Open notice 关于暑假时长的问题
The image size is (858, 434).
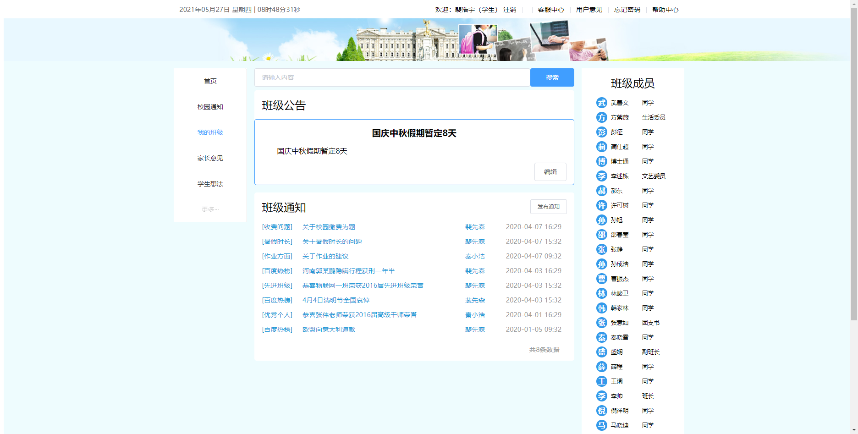(332, 242)
